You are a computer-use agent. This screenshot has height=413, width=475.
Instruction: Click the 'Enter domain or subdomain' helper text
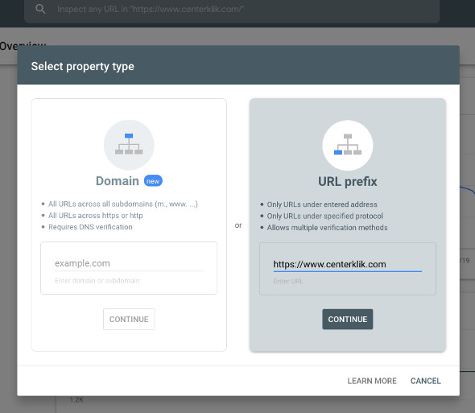pos(97,281)
